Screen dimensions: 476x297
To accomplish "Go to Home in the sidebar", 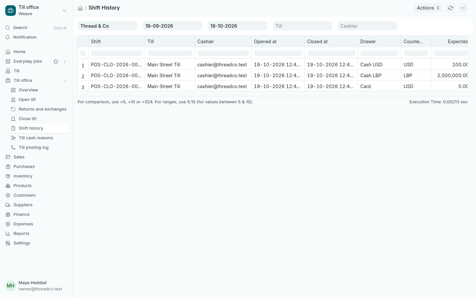I will pyautogui.click(x=36, y=52).
